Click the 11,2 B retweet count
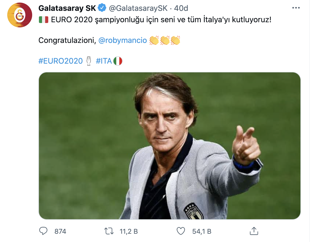Image resolution: width=316 pixels, height=242 pixels. [129, 231]
